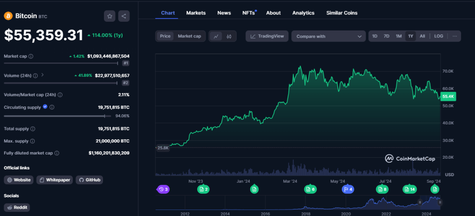Open the Reddit social link
This screenshot has width=475, height=216.
click(17, 208)
